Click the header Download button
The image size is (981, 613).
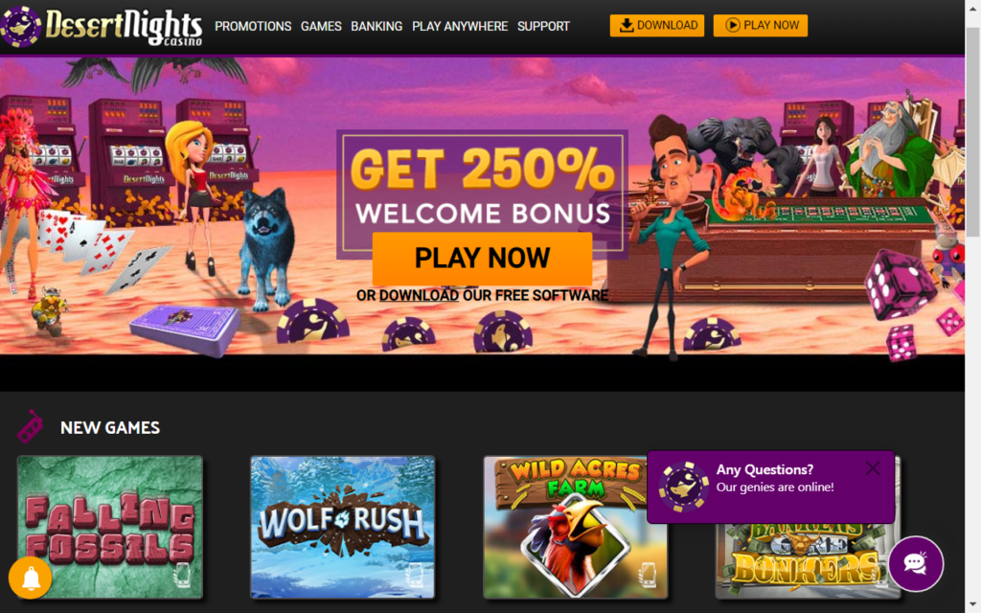(657, 26)
